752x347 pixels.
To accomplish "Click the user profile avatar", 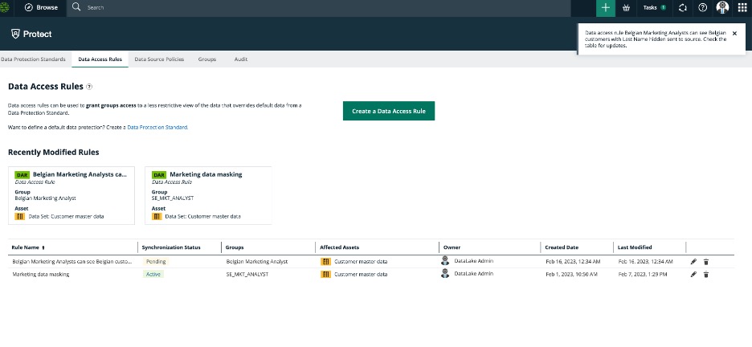I will click(722, 7).
